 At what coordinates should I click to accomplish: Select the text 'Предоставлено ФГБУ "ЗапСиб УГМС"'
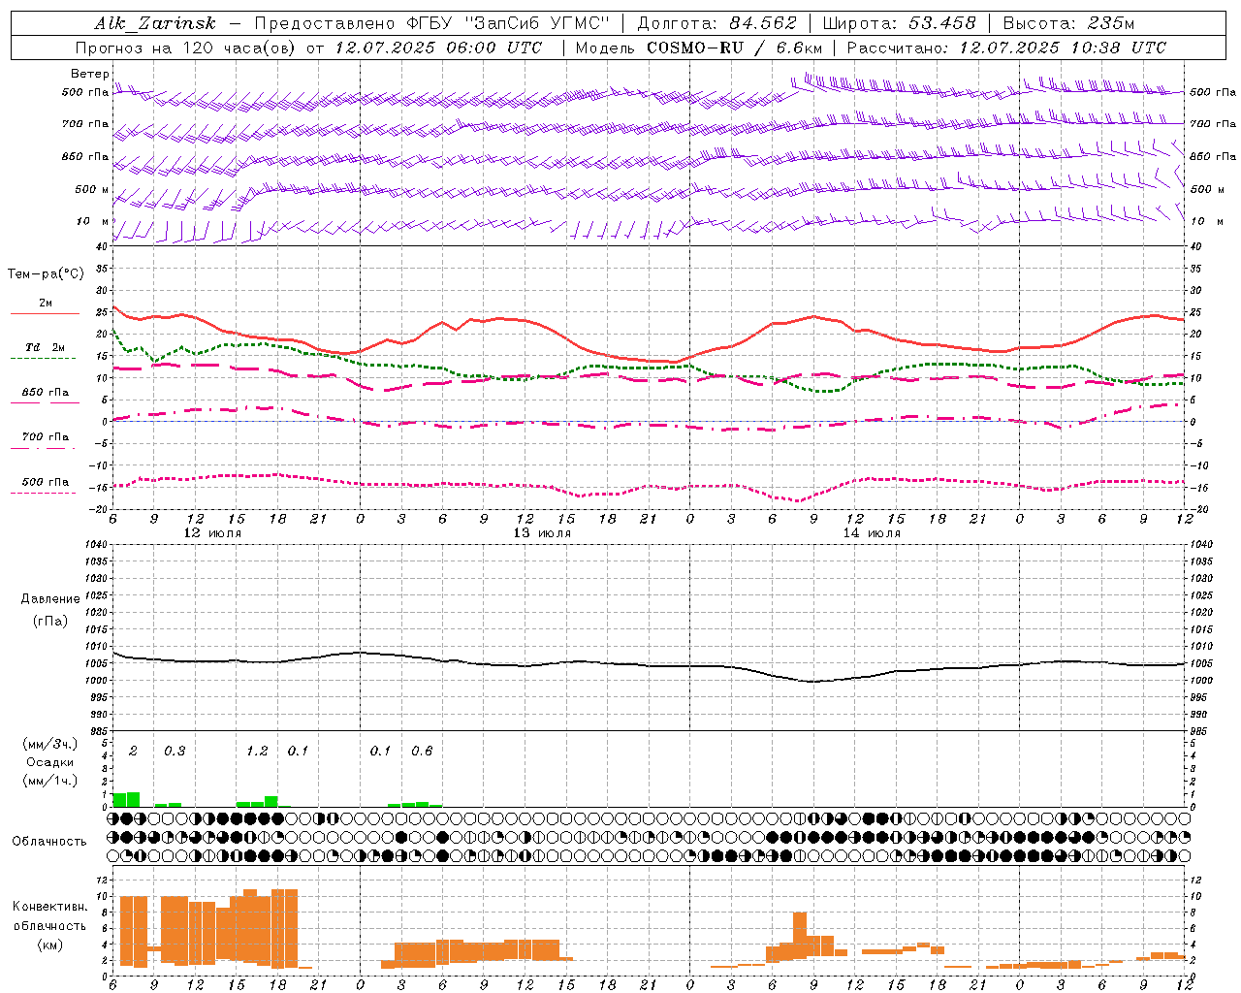tap(431, 23)
